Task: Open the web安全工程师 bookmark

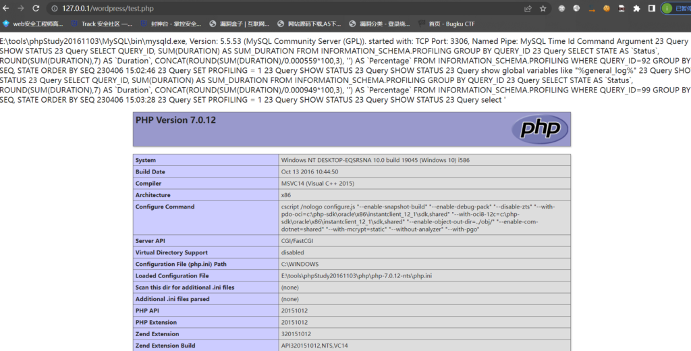Action: (35, 24)
